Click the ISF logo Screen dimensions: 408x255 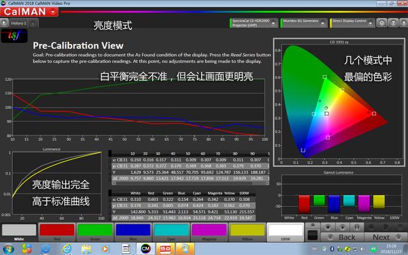click(14, 36)
